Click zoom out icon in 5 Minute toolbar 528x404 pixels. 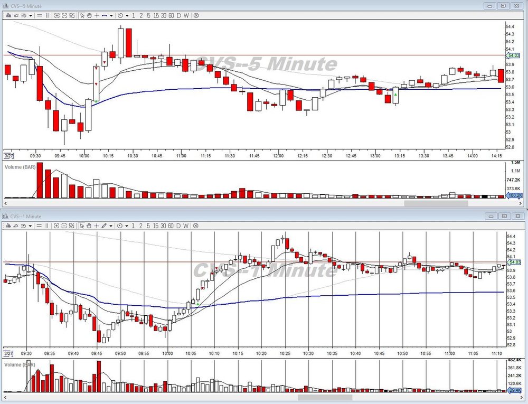click(x=64, y=15)
